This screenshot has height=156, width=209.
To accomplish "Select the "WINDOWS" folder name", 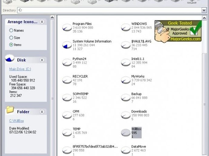I will [x=139, y=24].
